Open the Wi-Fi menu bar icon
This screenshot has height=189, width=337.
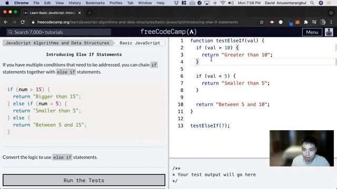223,3
